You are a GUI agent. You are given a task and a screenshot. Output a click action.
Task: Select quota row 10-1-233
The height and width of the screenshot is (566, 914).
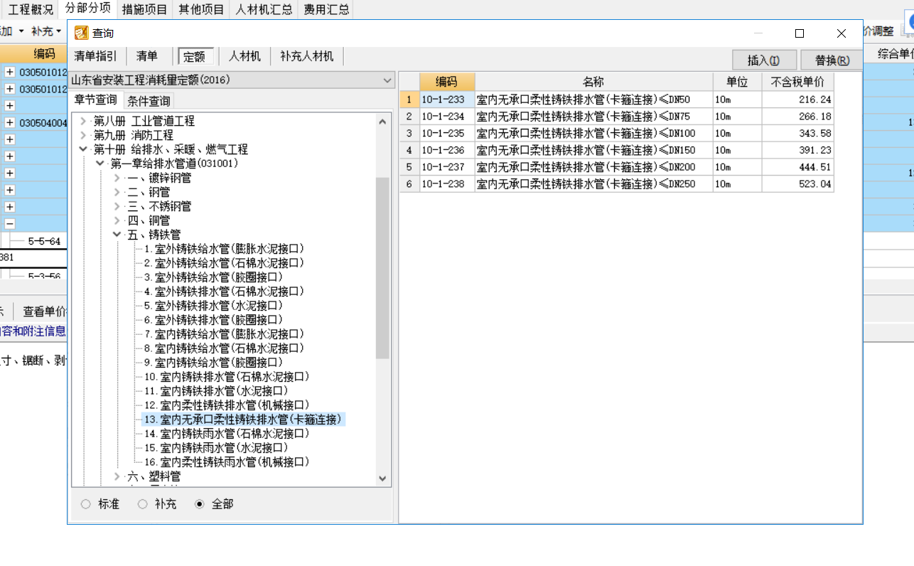tap(617, 100)
